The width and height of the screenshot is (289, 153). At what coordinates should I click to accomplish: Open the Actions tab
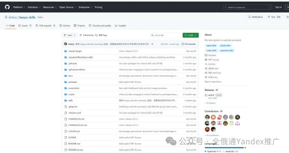click(65, 26)
